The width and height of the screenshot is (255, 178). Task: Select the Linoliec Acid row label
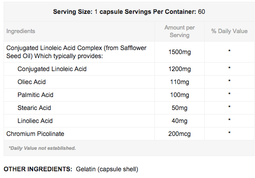[35, 121]
